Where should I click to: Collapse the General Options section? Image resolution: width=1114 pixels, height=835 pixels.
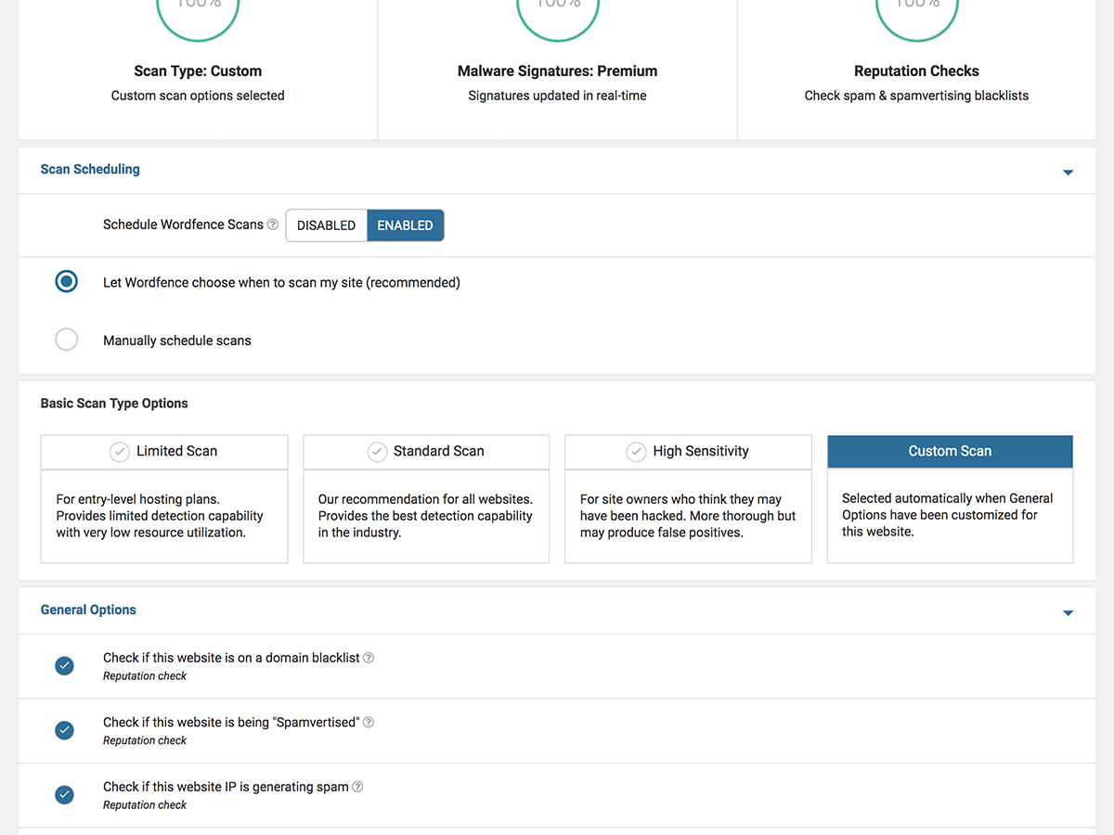click(x=1068, y=612)
